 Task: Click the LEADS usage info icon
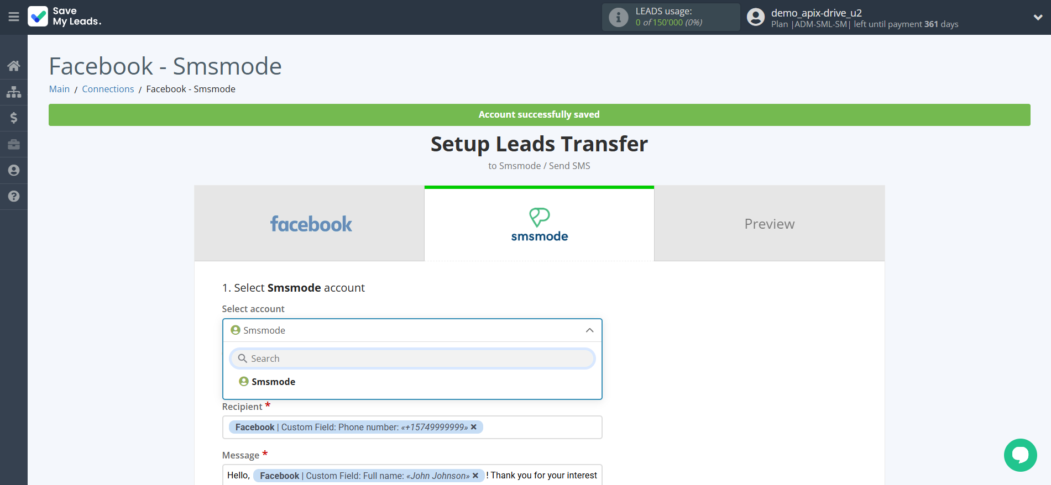click(x=618, y=17)
